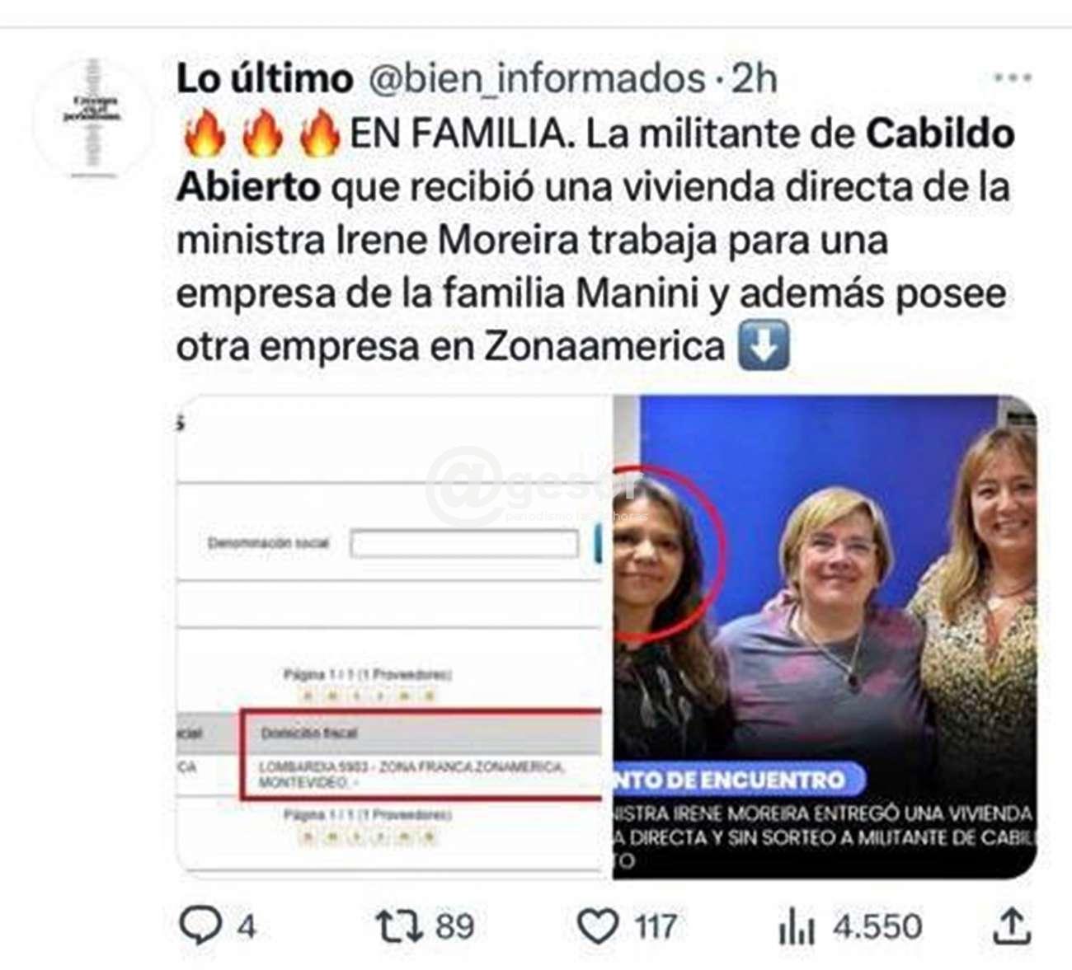Screen dimensions: 1072x970
Task: Click the share upload icon
Action: (1012, 925)
